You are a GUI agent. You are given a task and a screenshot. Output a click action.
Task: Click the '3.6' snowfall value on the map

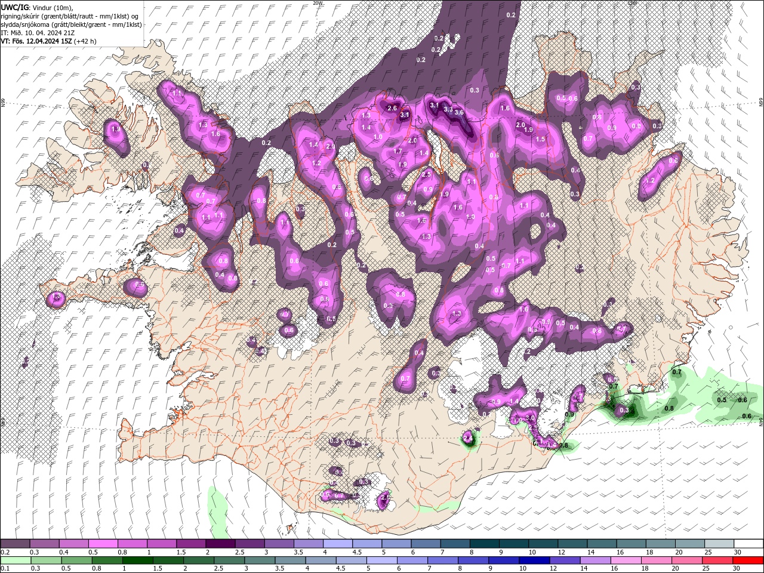(x=459, y=112)
